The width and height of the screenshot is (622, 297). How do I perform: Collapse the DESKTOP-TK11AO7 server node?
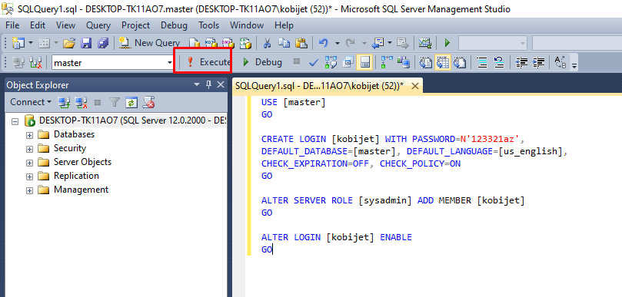coord(15,120)
